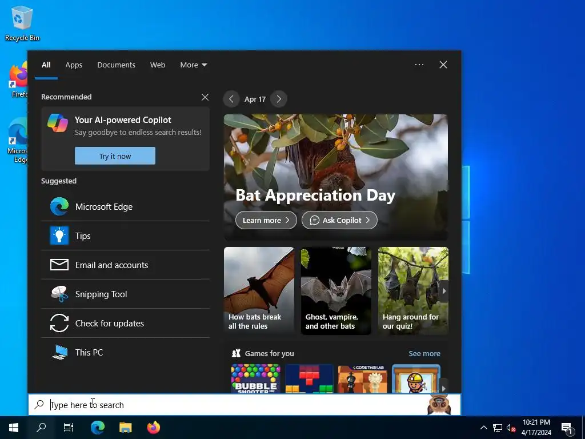This screenshot has width=585, height=439.
Task: Advance the games row right arrow
Action: 443,388
